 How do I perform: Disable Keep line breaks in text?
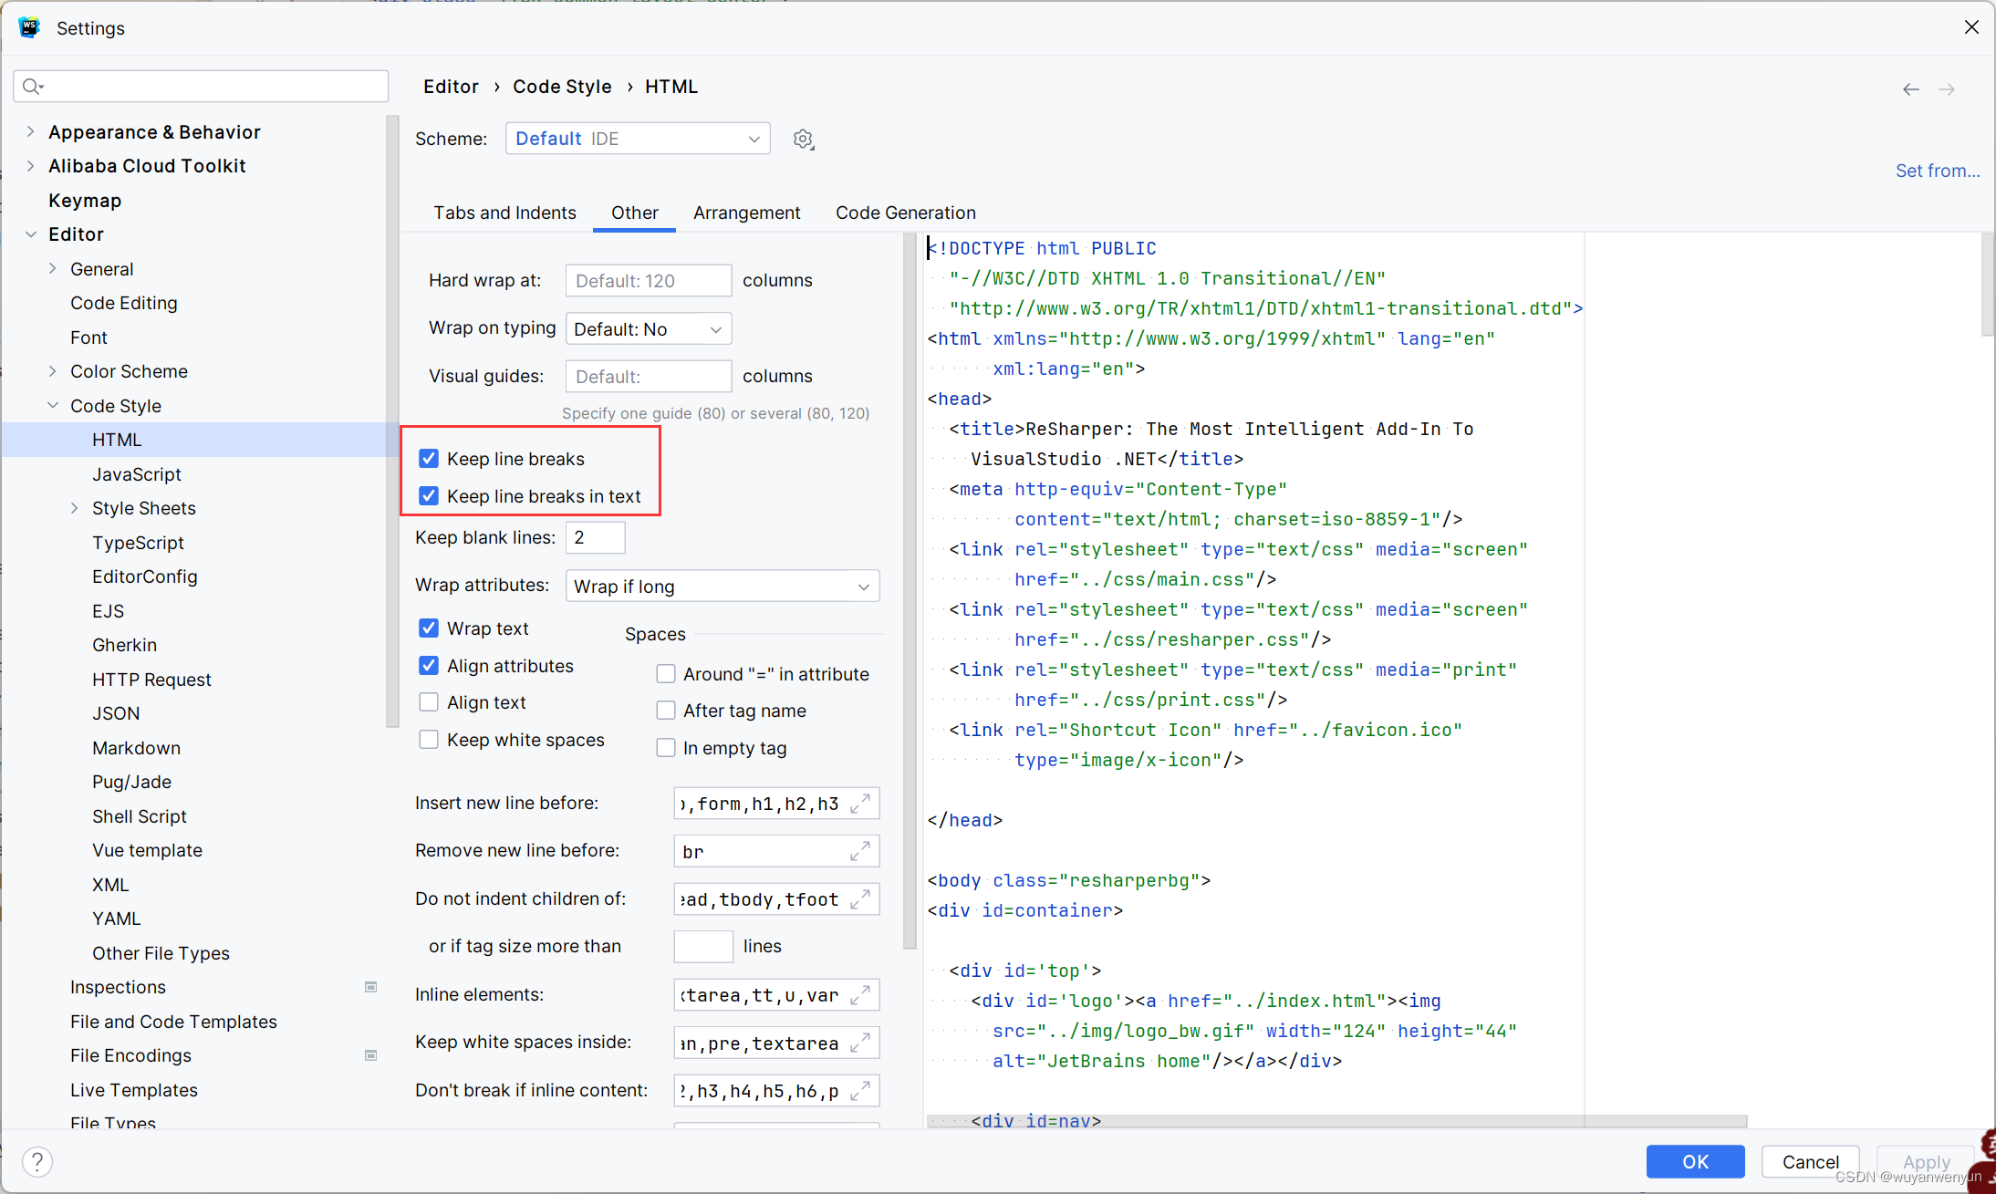[430, 496]
